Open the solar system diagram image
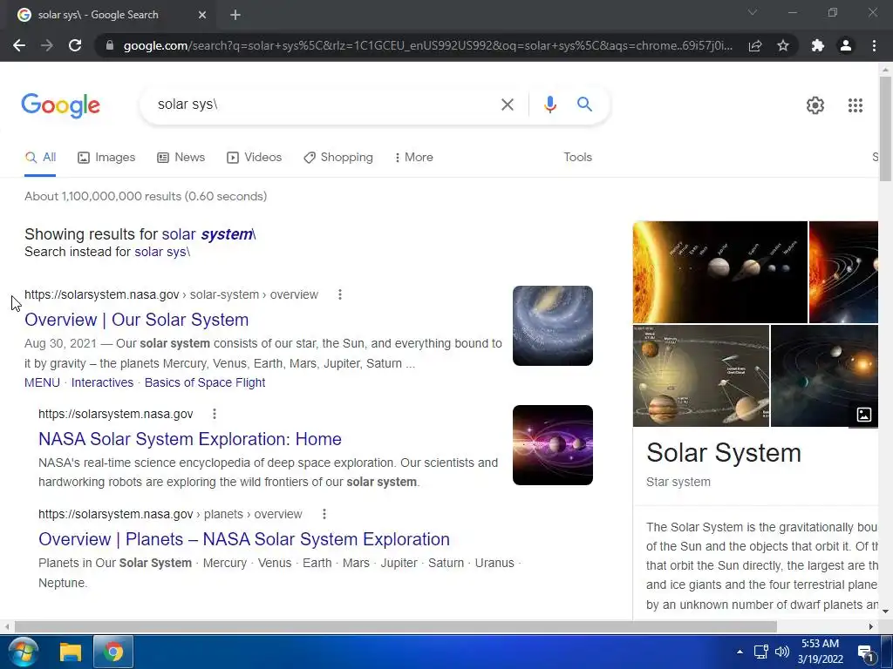 click(x=701, y=375)
